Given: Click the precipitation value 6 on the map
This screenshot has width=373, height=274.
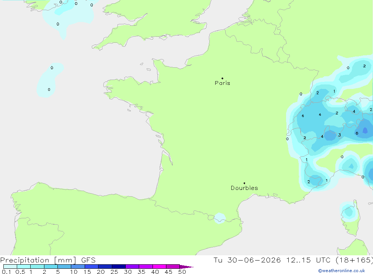Looking at the screenshot, I should point(357,133).
